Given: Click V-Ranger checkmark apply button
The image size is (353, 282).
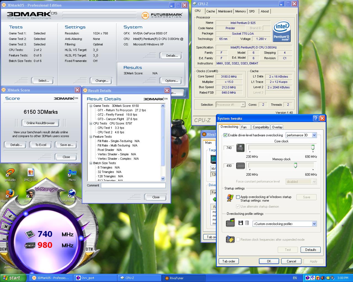Looking at the screenshot, I should tap(9, 216).
